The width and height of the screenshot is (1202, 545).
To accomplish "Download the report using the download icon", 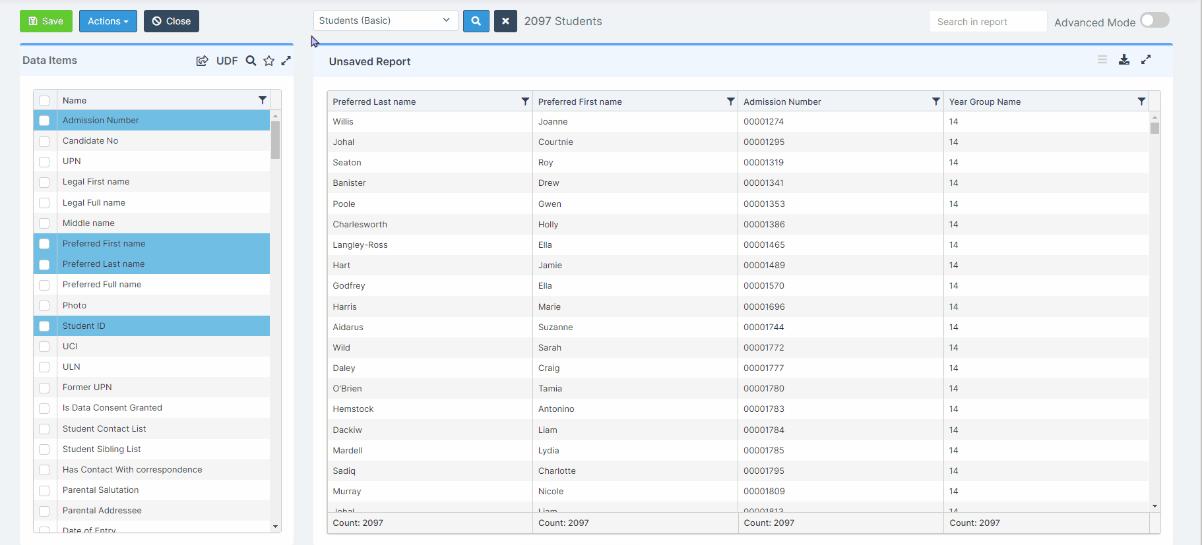I will [1124, 59].
